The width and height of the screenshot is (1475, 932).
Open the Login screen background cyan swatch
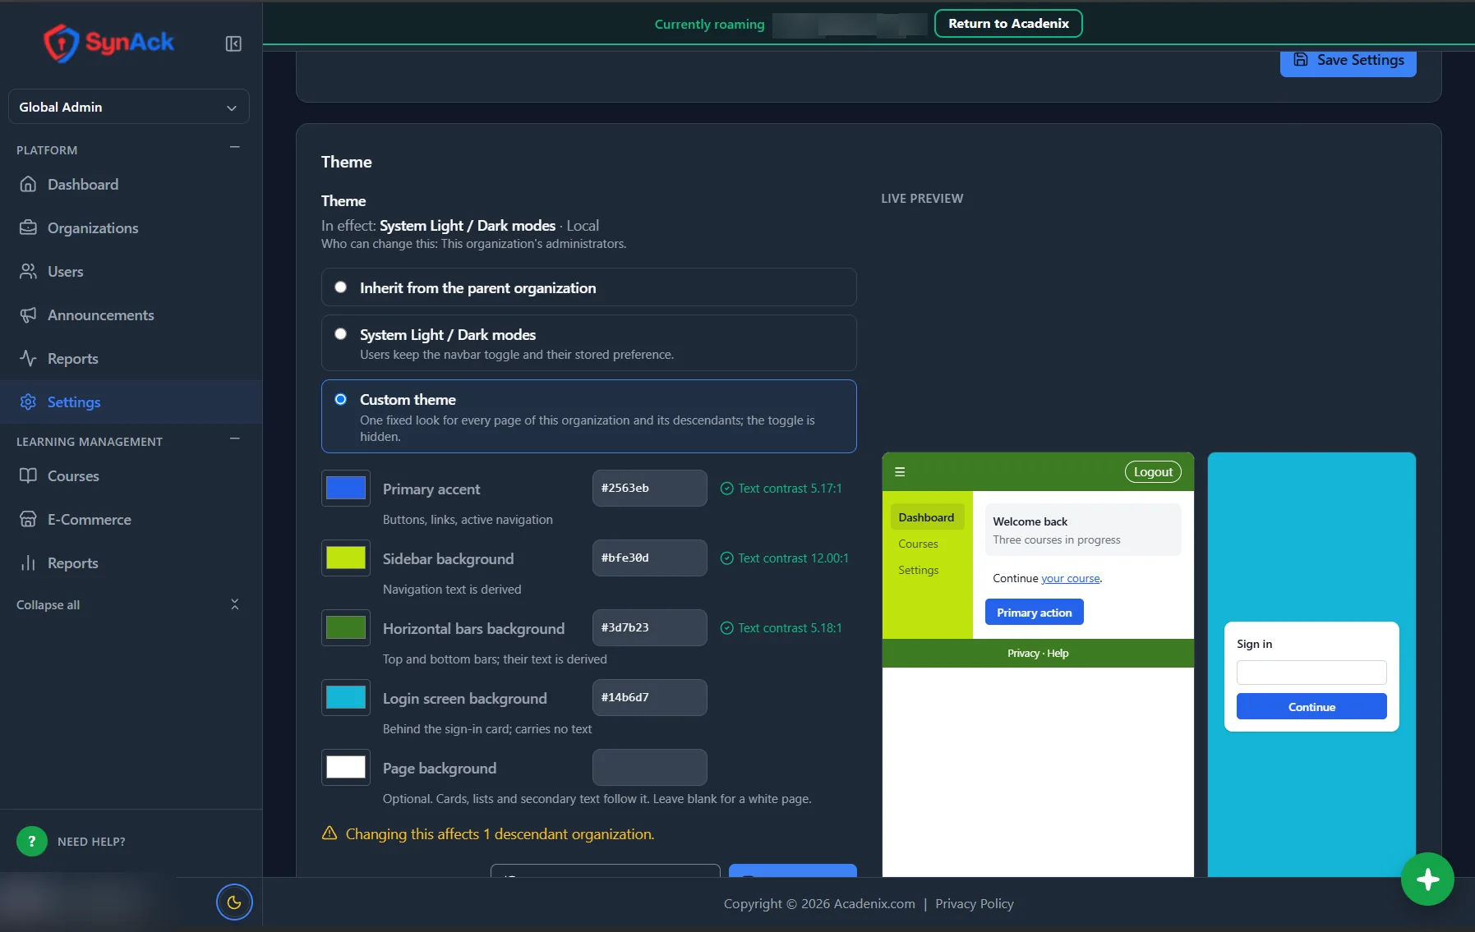[x=346, y=697]
